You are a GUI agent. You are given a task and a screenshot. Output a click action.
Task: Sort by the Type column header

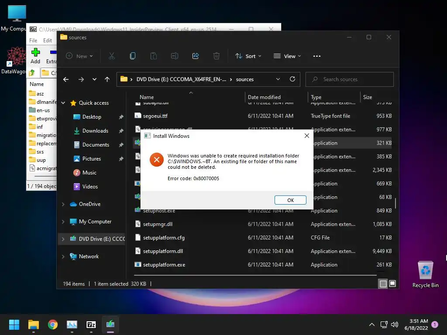coord(316,97)
